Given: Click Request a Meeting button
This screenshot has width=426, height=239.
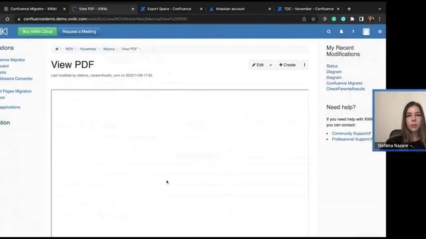Looking at the screenshot, I should click(x=79, y=31).
